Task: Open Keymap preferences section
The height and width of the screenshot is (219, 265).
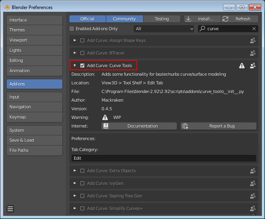Action: point(34,117)
